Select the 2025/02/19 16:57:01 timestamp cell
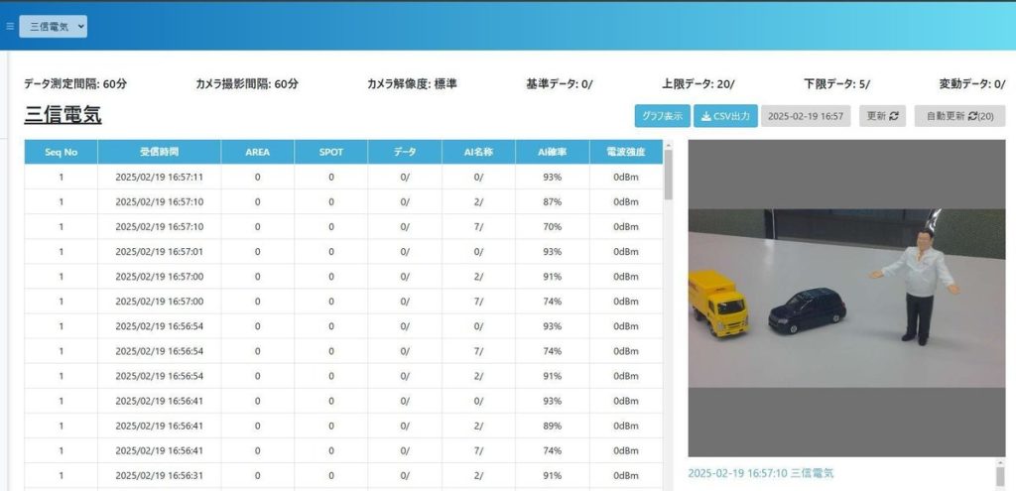 click(x=160, y=251)
